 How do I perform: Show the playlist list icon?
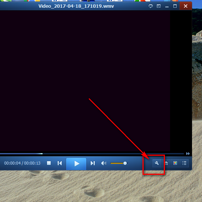click(x=184, y=163)
